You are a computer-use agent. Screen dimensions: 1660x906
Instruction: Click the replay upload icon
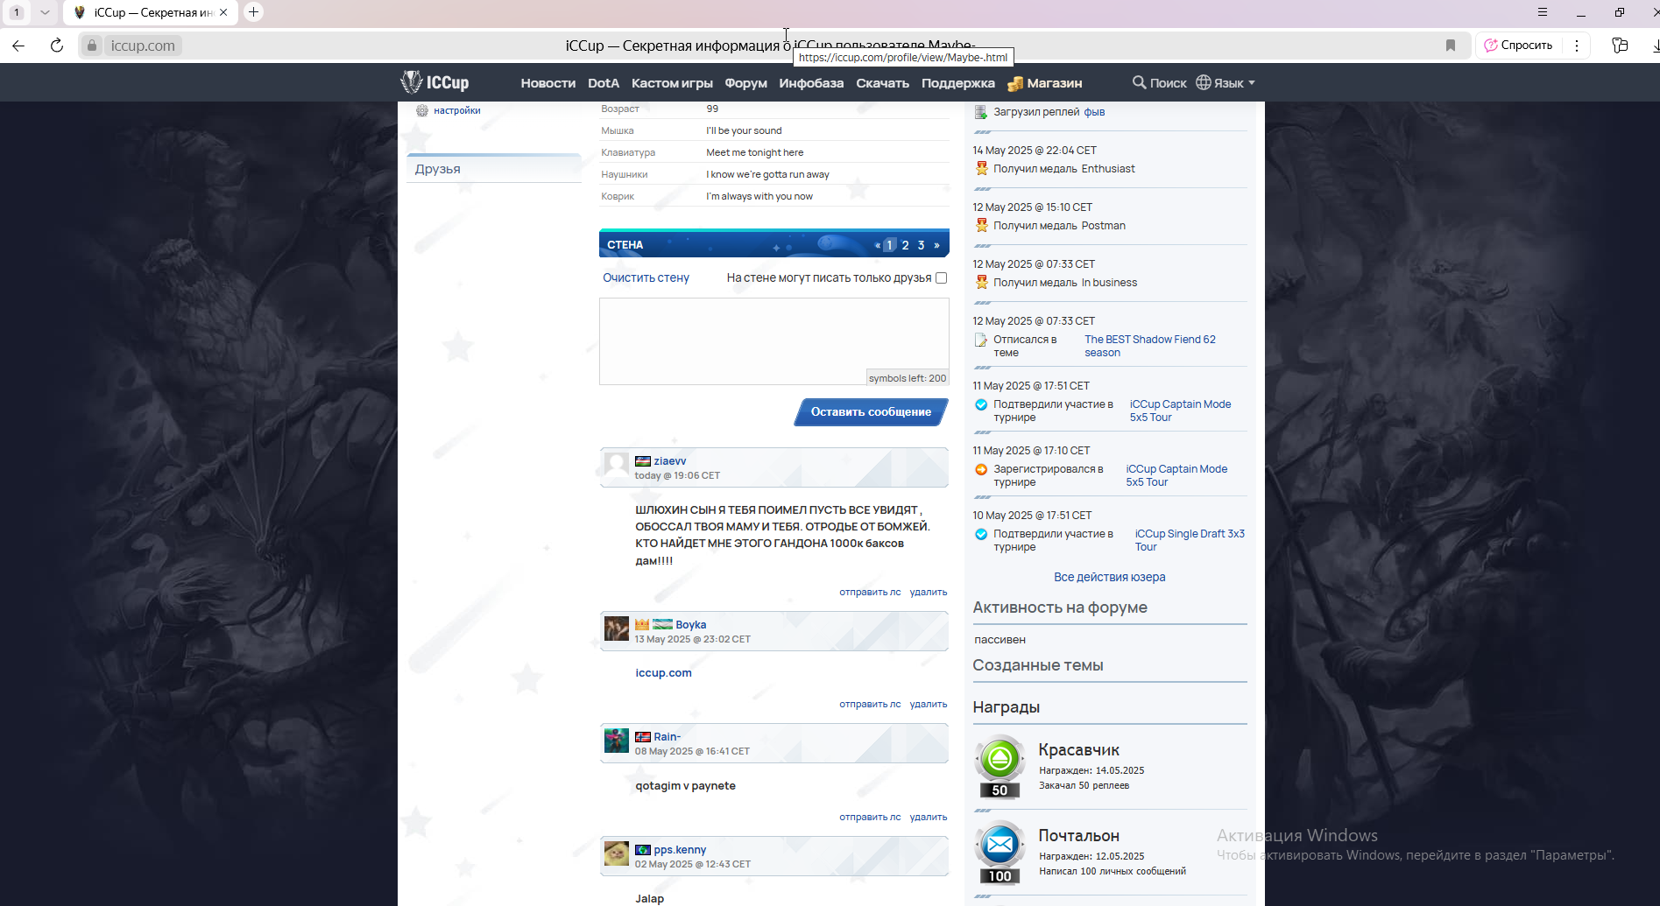(981, 112)
